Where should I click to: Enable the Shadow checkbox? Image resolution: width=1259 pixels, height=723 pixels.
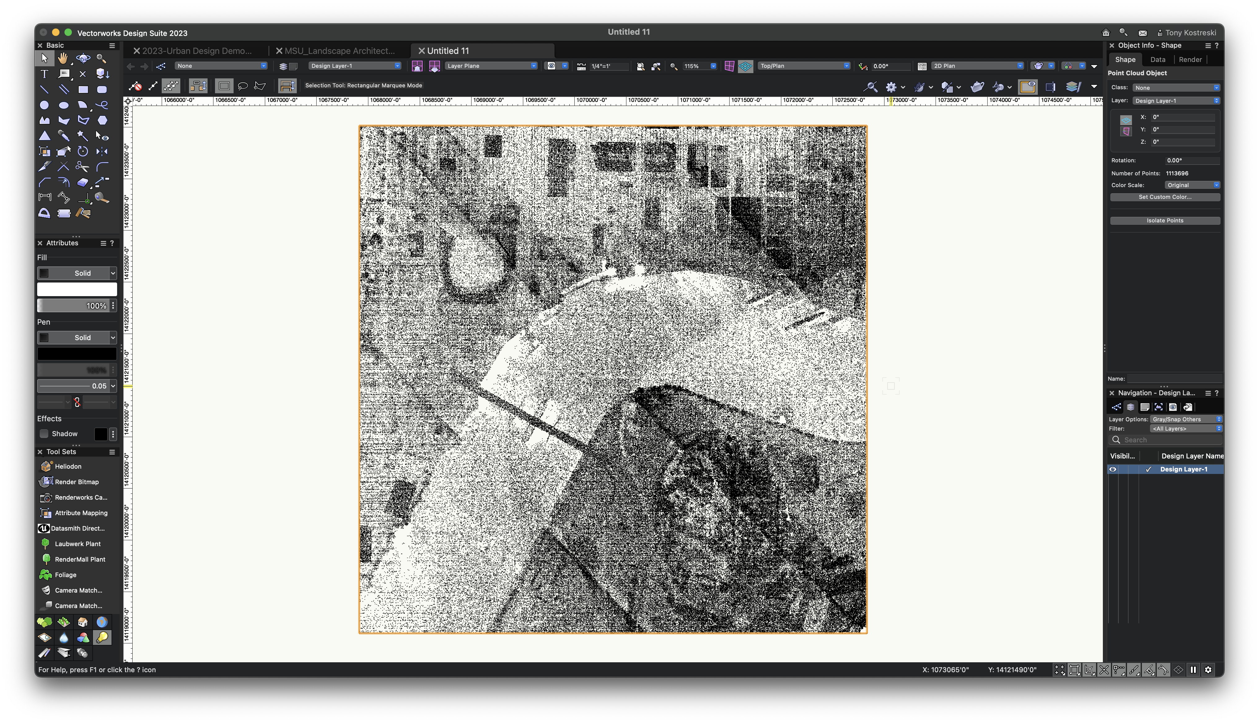44,434
